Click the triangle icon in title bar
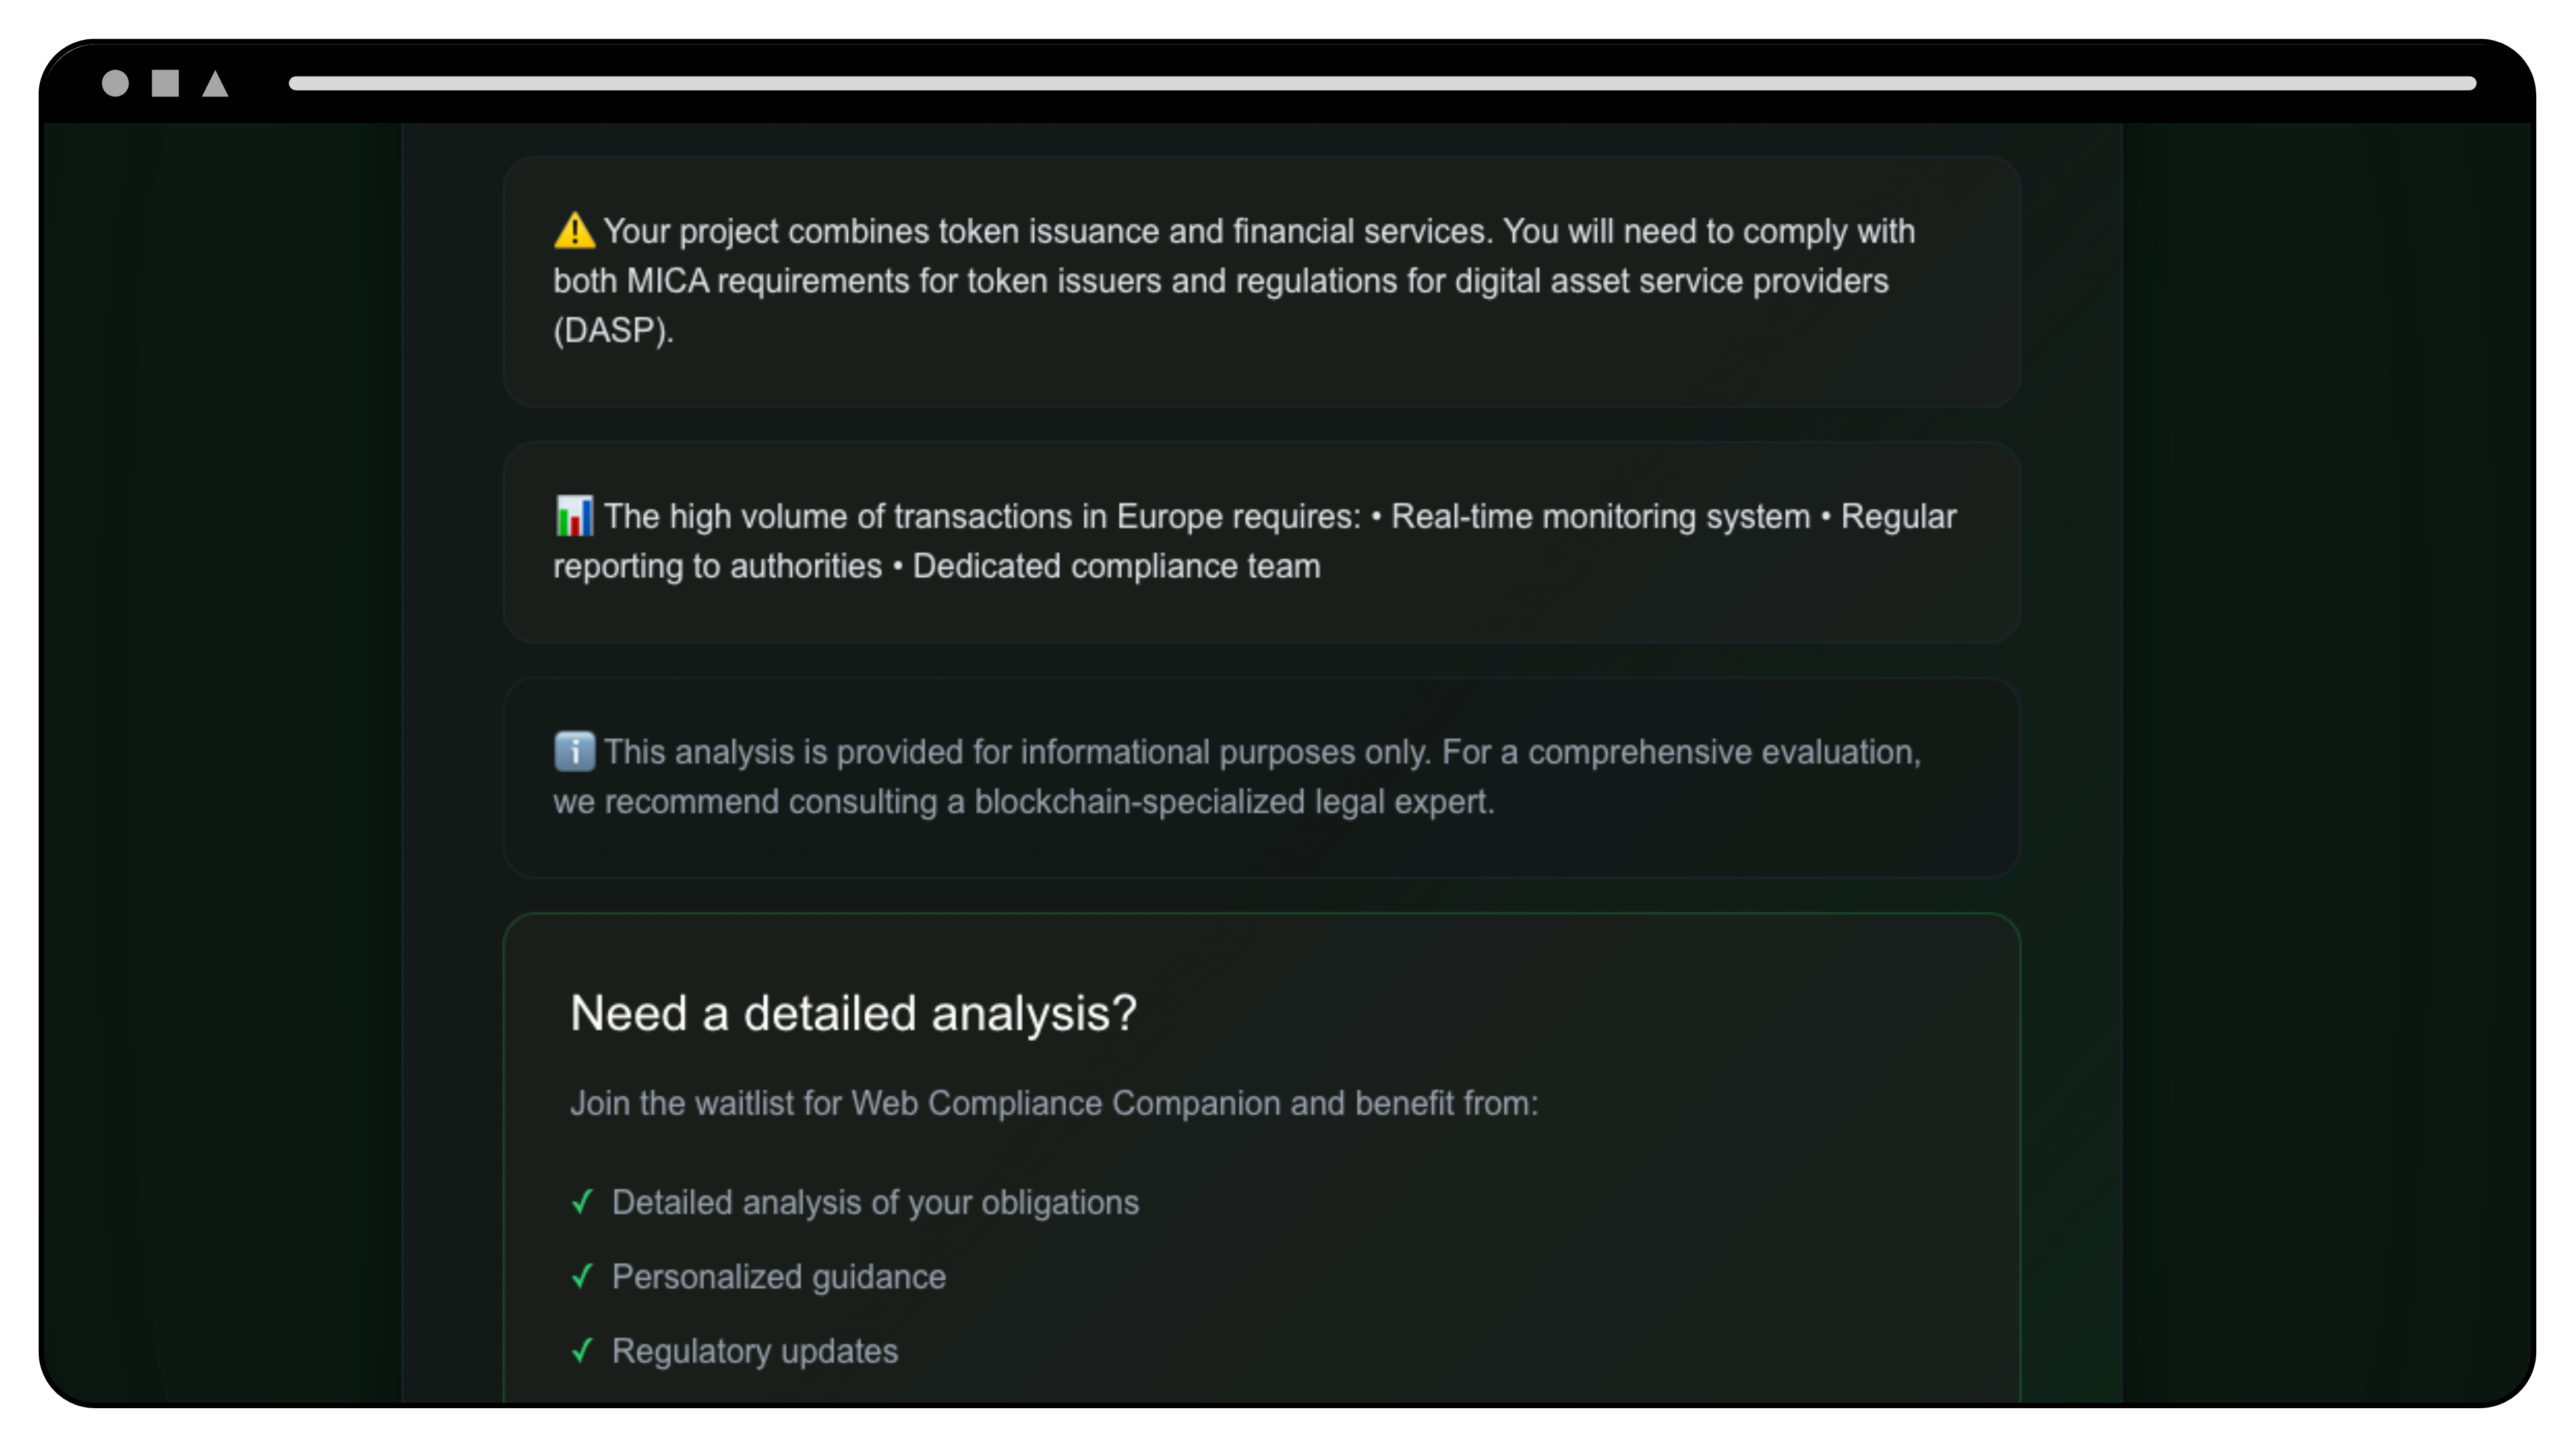 [215, 83]
